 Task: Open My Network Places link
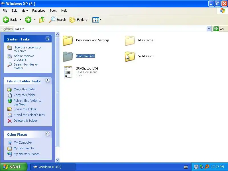click(27, 154)
